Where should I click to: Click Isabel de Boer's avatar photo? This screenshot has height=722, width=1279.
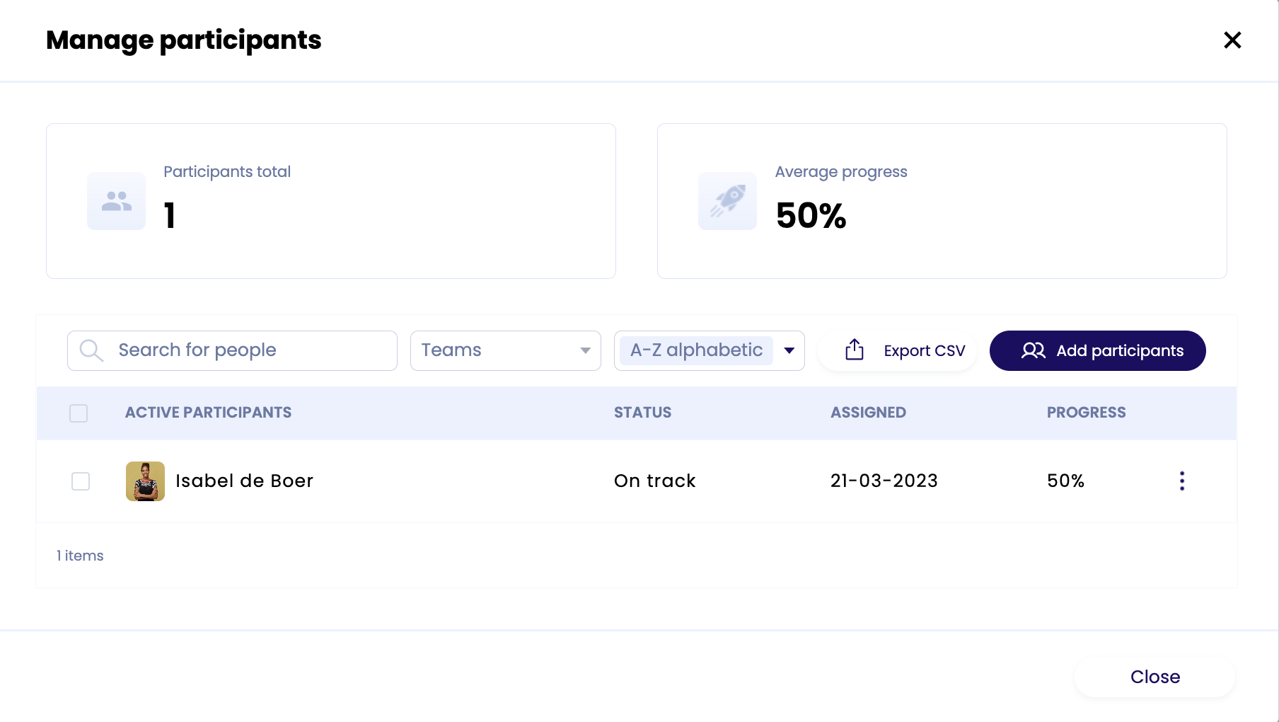(x=145, y=481)
